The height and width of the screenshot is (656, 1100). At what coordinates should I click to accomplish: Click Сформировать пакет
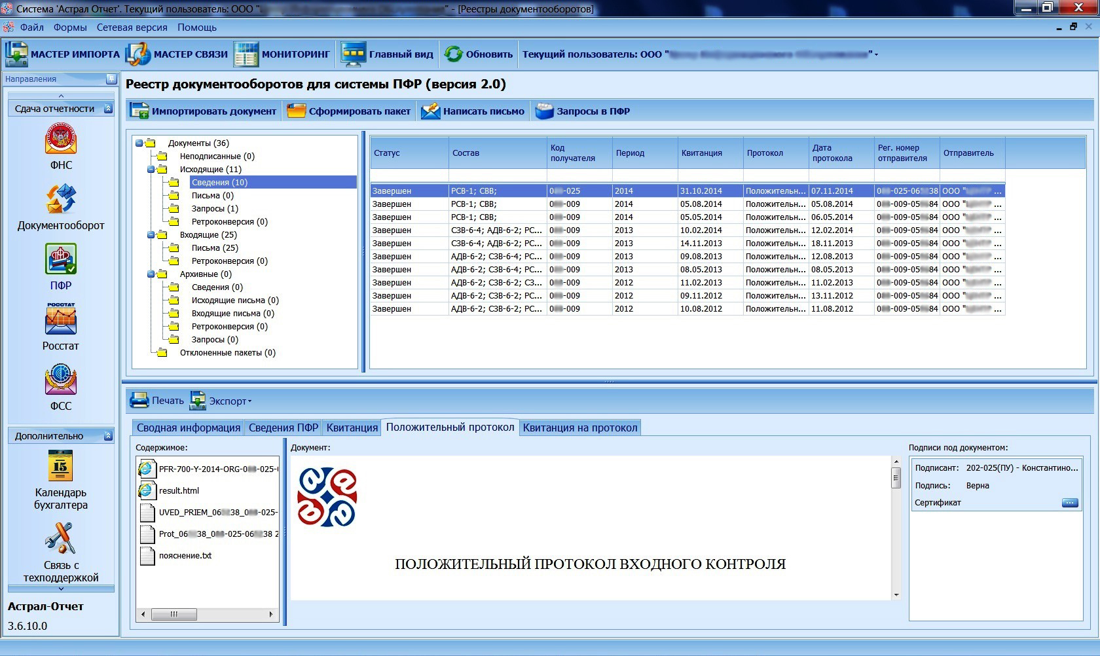click(348, 111)
